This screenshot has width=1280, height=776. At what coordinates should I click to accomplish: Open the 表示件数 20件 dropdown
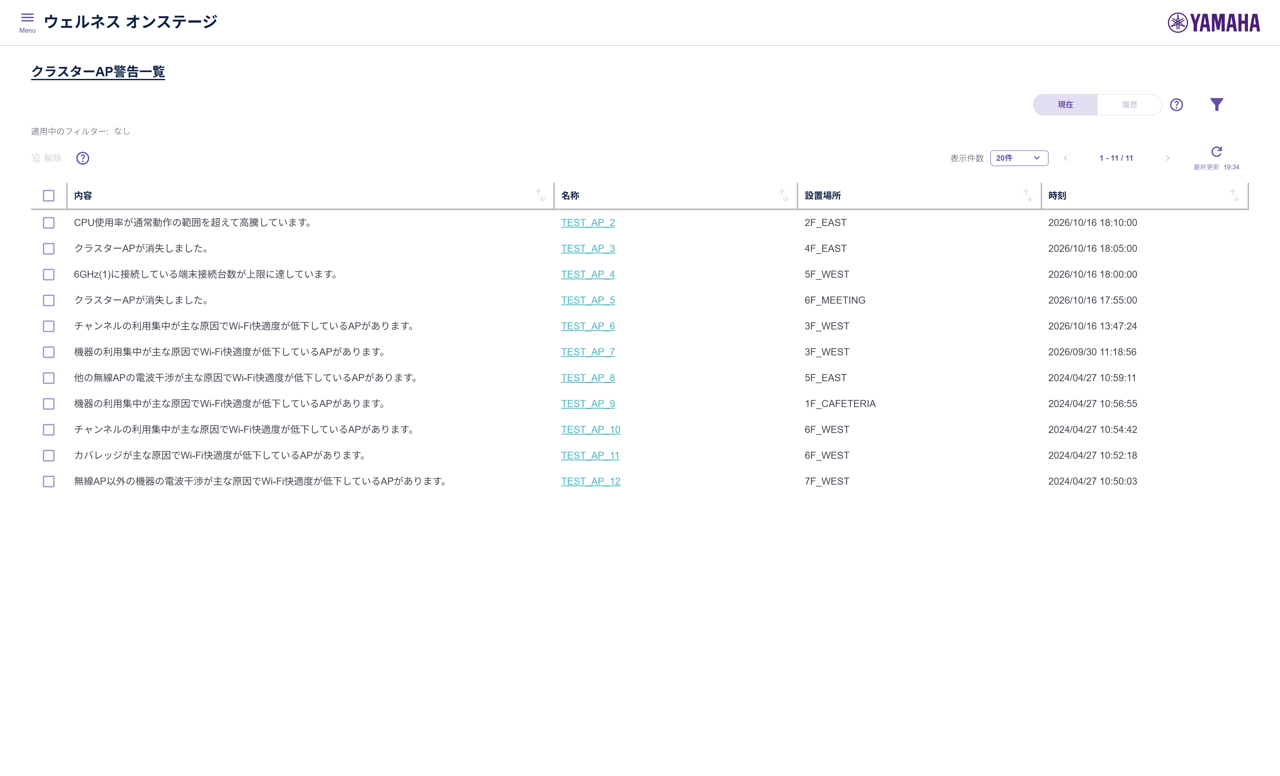pos(1019,158)
